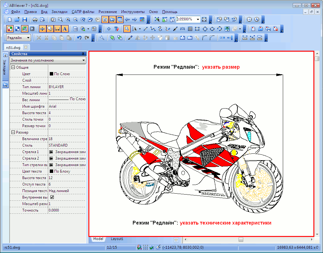Screen dimensions: 323x253
Task: Click the Цвет black color swatch
Action: tap(52, 74)
